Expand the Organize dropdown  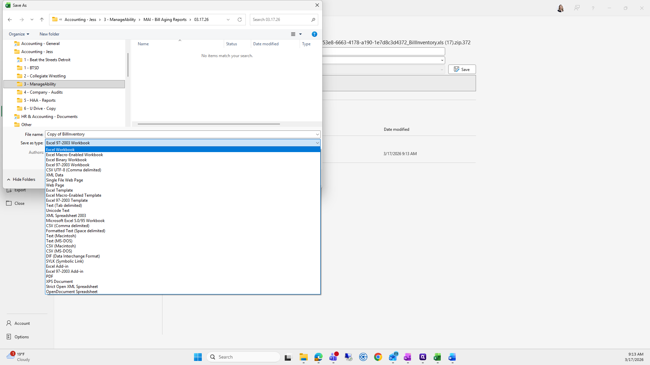(19, 34)
